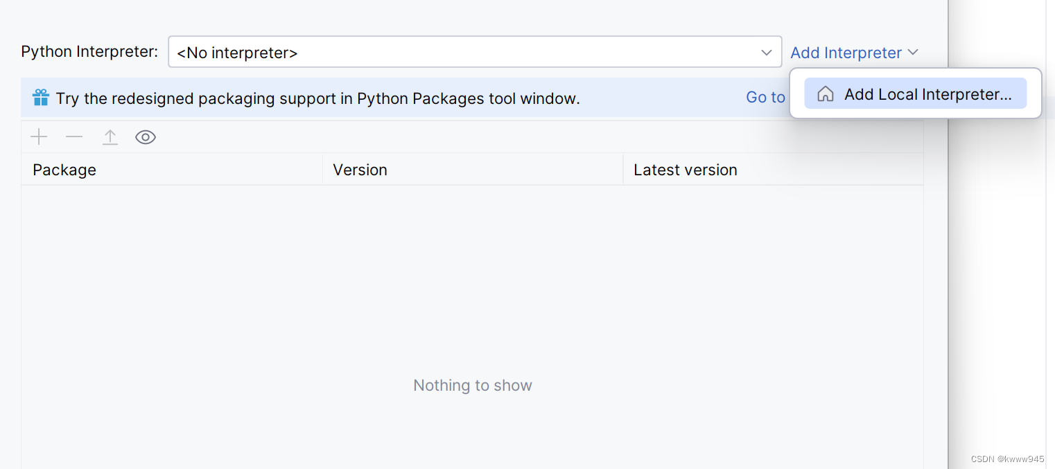The image size is (1055, 469).
Task: Click the divider between Package and Version columns
Action: pyautogui.click(x=323, y=170)
